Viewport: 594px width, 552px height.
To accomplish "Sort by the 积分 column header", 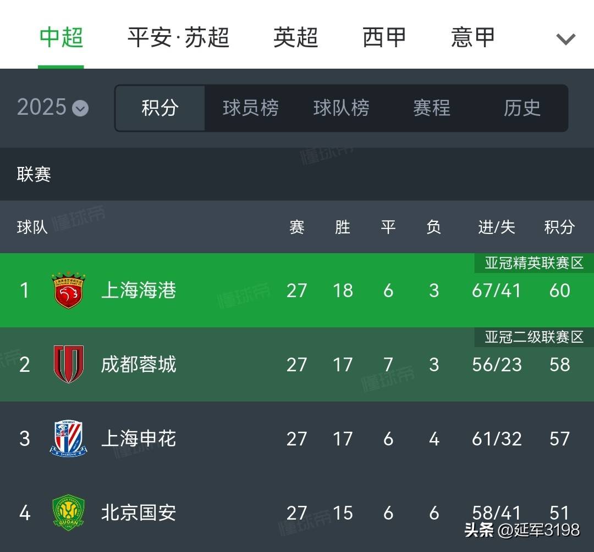I will [x=559, y=227].
